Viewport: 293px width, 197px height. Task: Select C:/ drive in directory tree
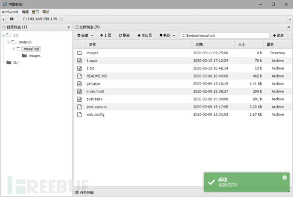pos(16,35)
